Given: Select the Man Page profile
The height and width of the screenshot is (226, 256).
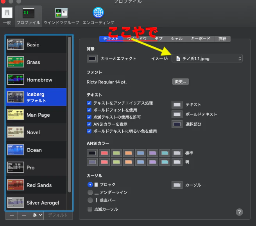Looking at the screenshot, I should click(x=36, y=115).
